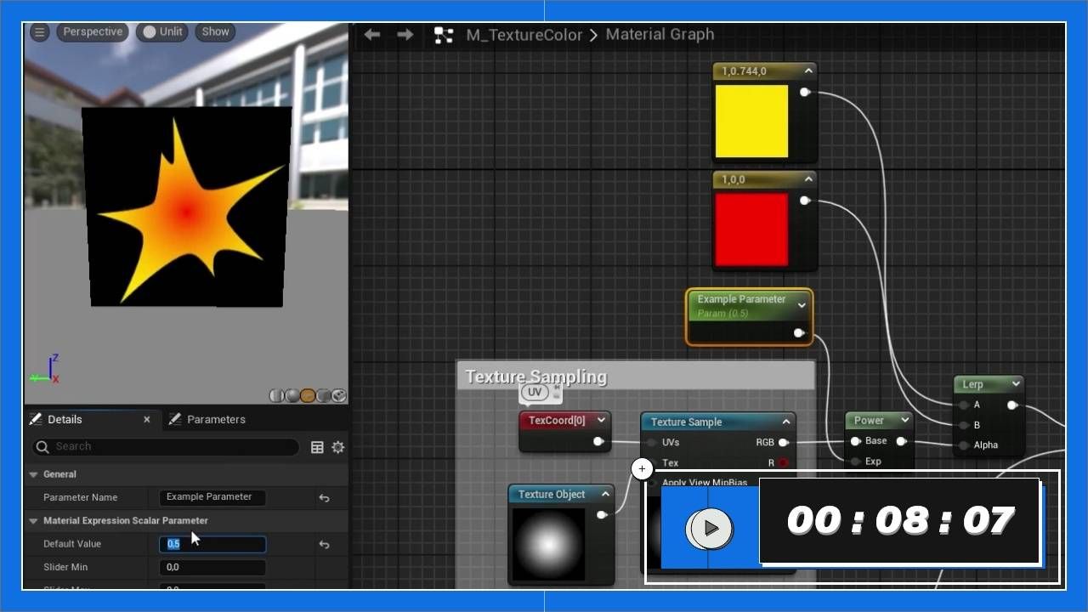
Task: Click the Lerp node B input pin
Action: click(964, 425)
